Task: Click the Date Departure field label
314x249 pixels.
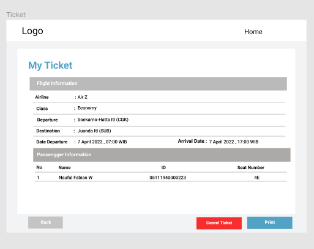Action: pyautogui.click(x=52, y=142)
